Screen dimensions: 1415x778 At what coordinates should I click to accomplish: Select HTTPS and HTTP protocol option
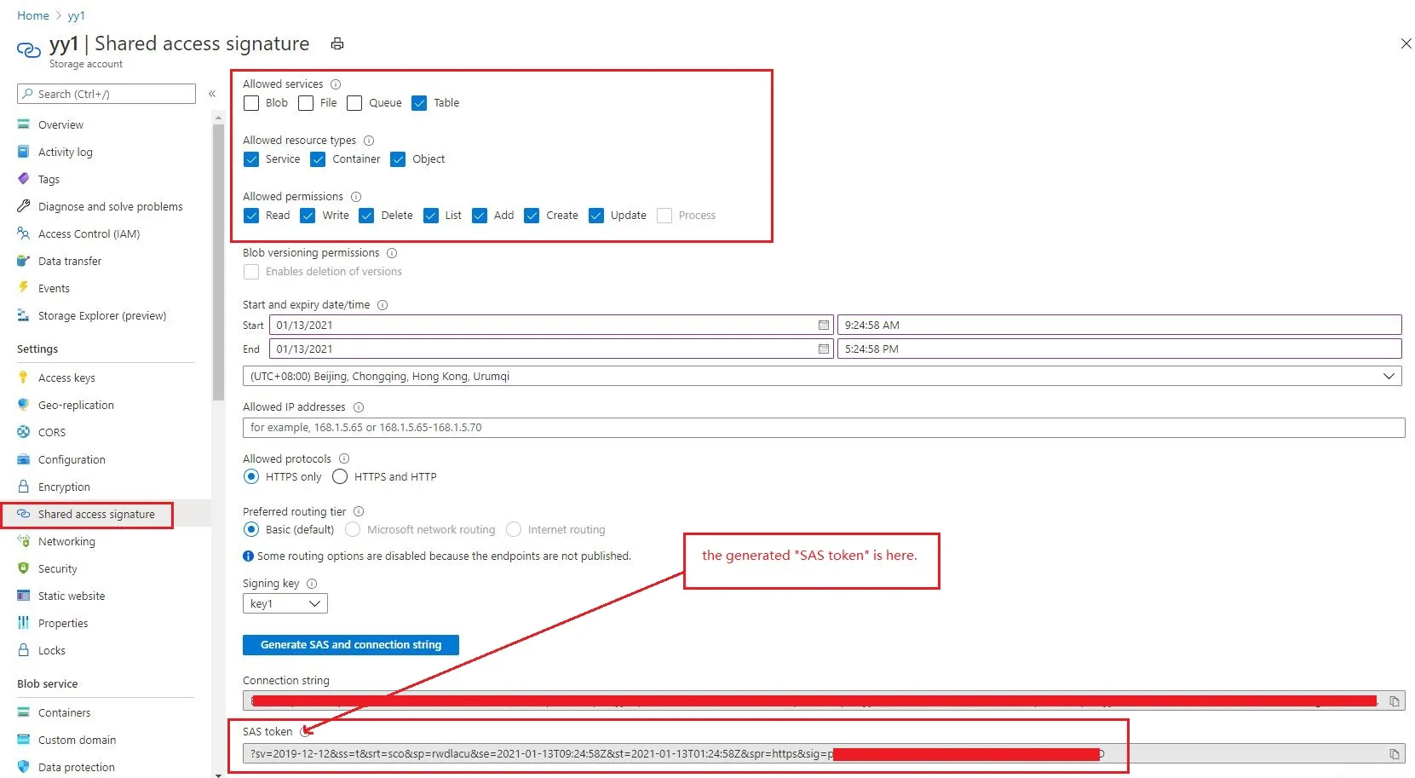coord(340,476)
